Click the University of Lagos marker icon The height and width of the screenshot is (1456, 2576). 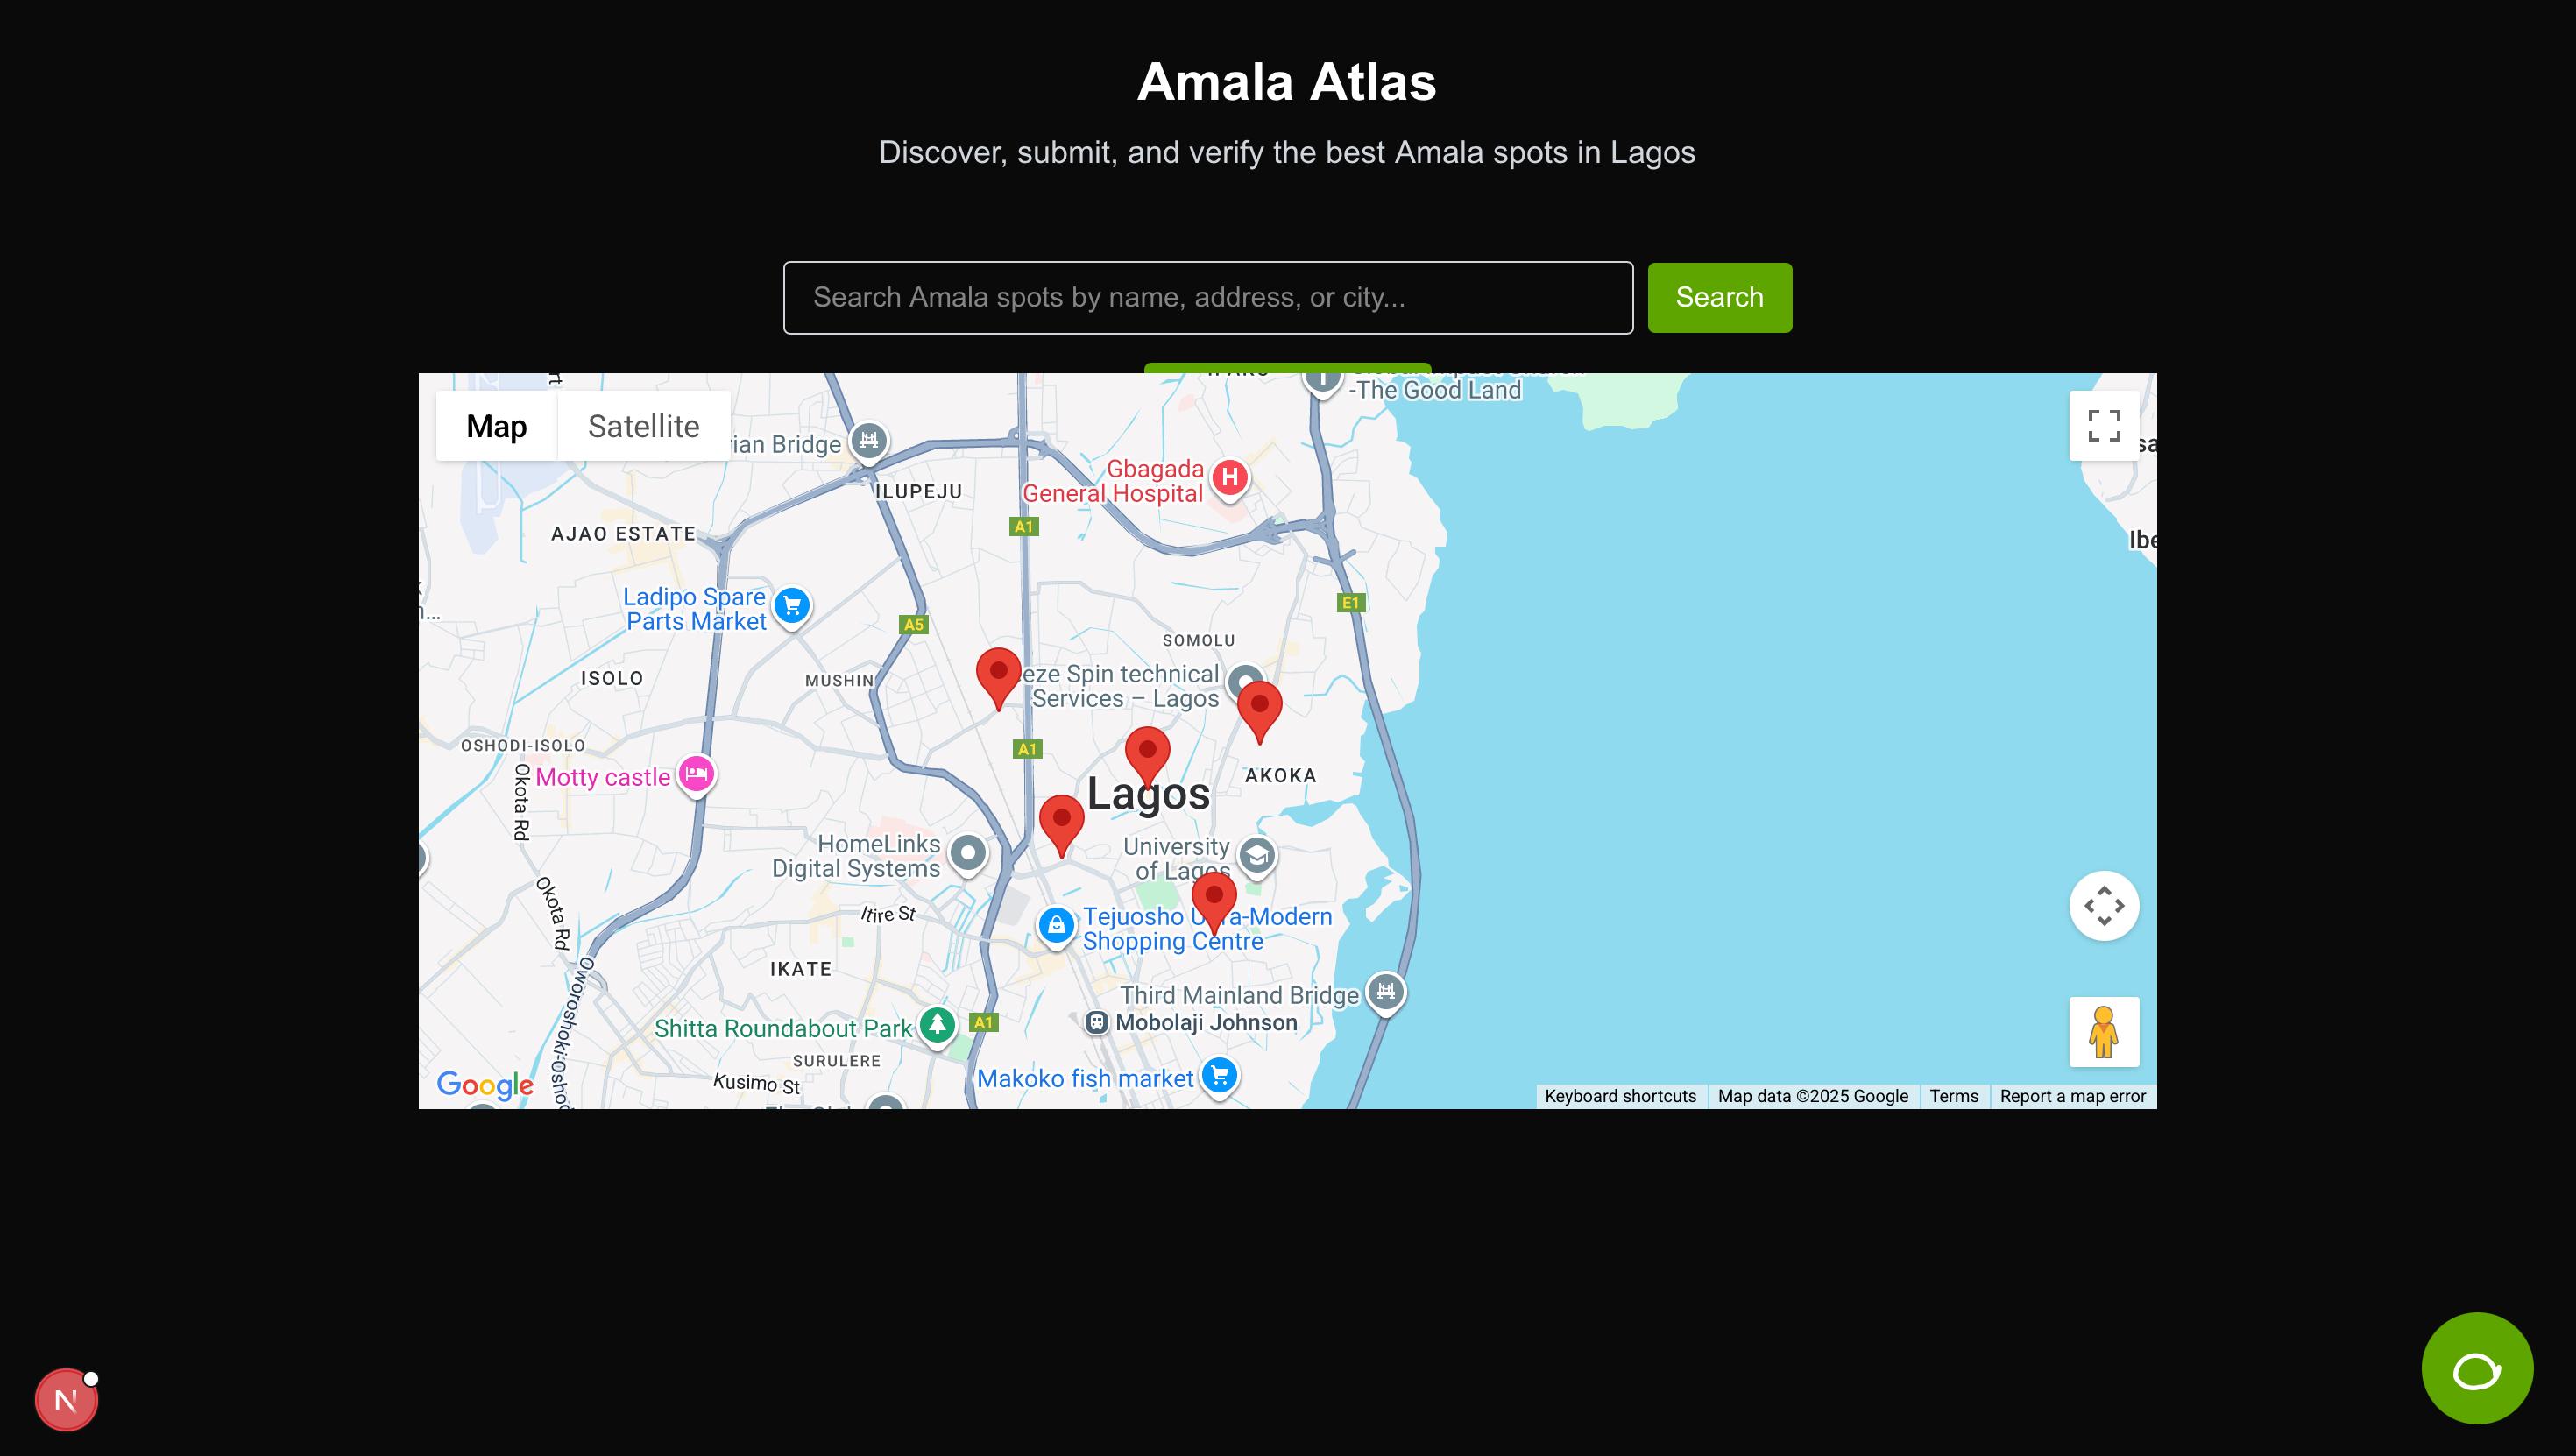click(1256, 856)
